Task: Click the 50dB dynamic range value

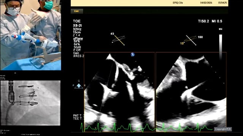Action: 77,47
